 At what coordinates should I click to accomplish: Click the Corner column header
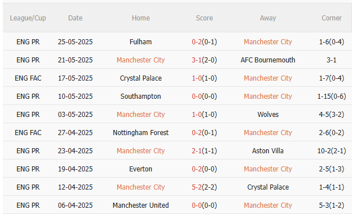[332, 18]
